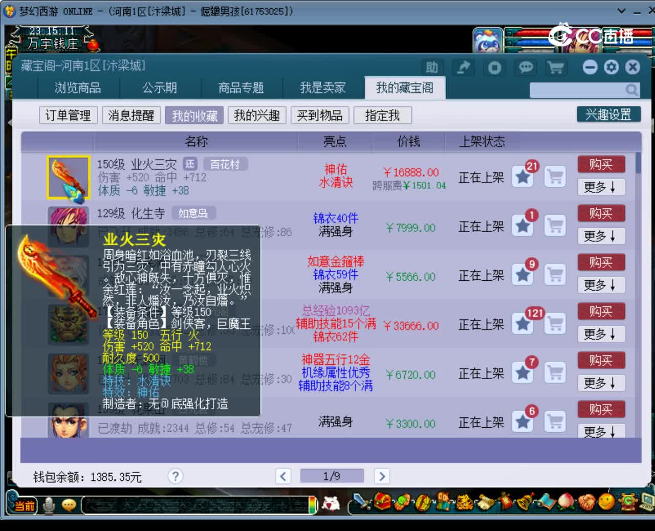Viewport: 655px width, 531px height.
Task: Expand 更多 options for the ¥5566.00 listing
Action: (x=601, y=285)
